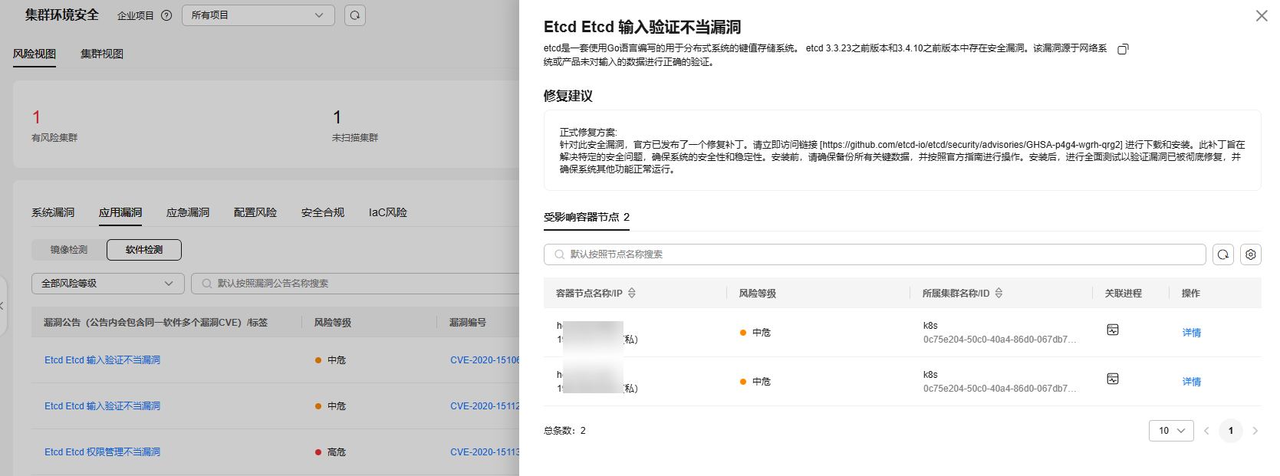Open the 配置风险 tab
Screen dimensions: 1280x476
pyautogui.click(x=255, y=212)
